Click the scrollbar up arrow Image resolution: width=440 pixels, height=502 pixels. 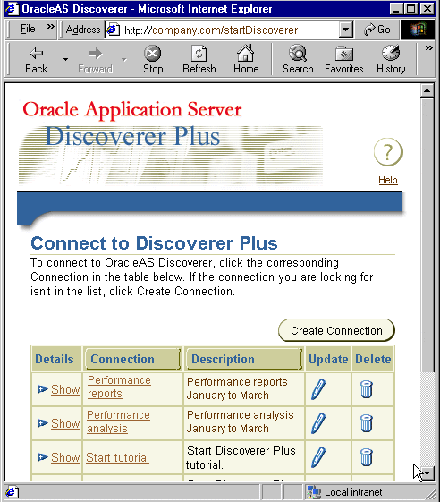[x=427, y=90]
